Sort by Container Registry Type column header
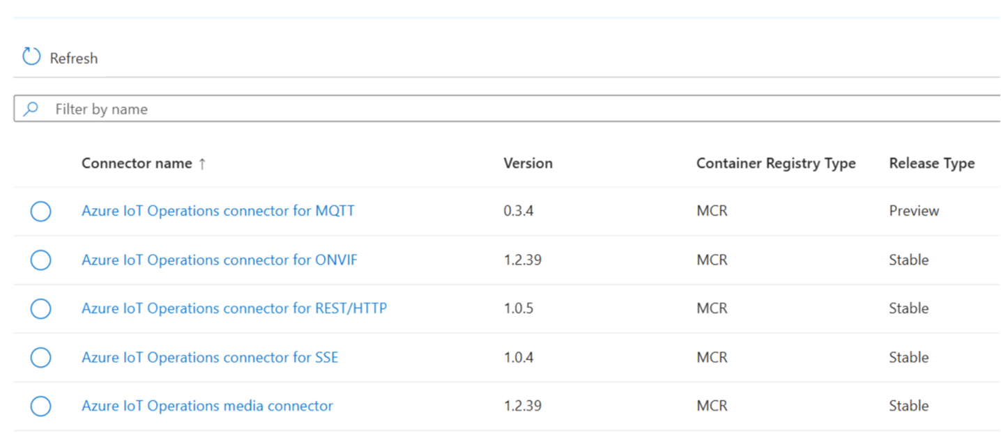The image size is (1001, 442). pos(776,164)
